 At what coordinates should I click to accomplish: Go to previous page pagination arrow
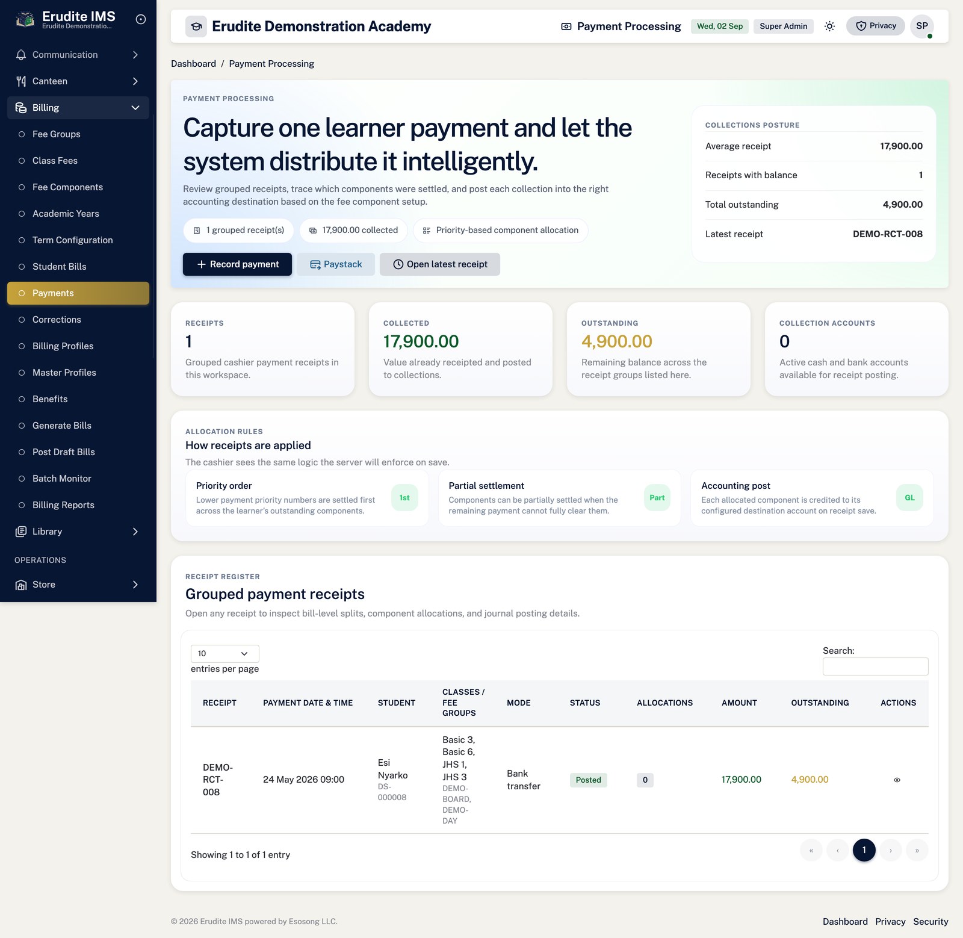coord(838,850)
